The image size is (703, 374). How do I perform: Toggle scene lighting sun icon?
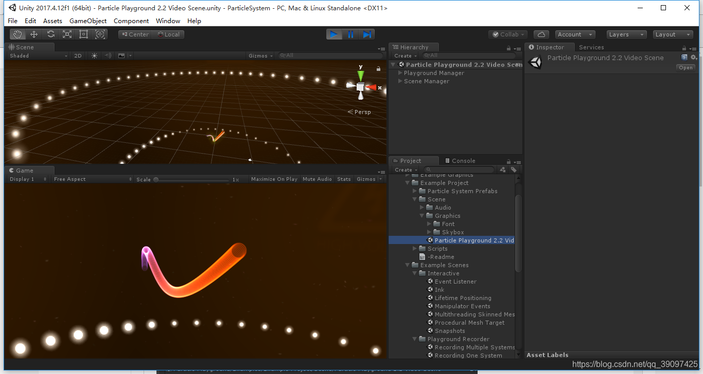(94, 55)
